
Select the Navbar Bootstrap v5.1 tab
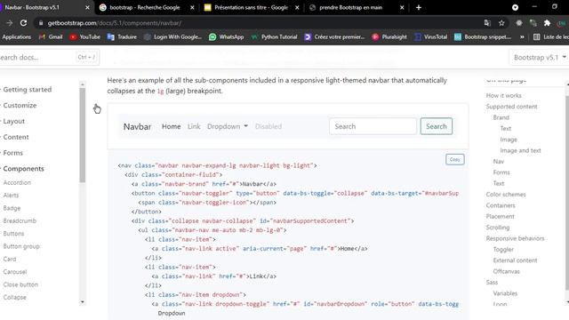tap(32, 7)
